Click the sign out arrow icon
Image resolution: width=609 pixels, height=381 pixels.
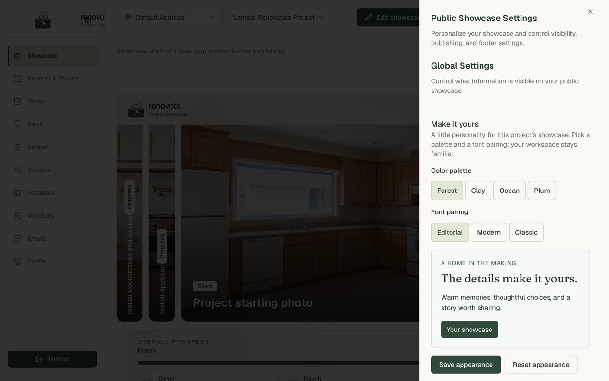tap(39, 359)
